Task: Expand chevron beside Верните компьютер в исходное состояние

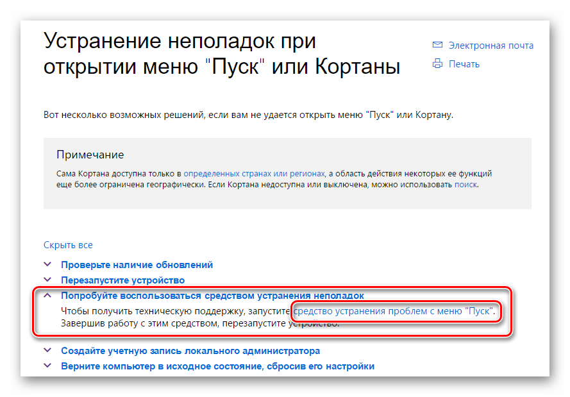Action: [47, 366]
